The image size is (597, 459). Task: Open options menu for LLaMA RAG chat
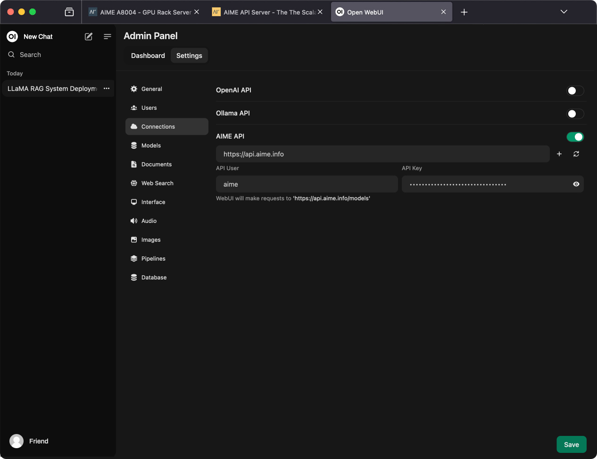pos(107,89)
